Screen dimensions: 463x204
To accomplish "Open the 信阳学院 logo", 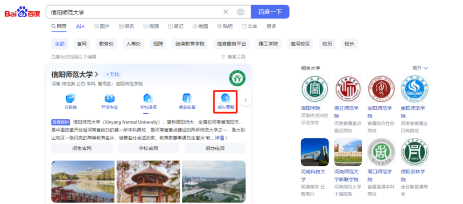I will (315, 89).
